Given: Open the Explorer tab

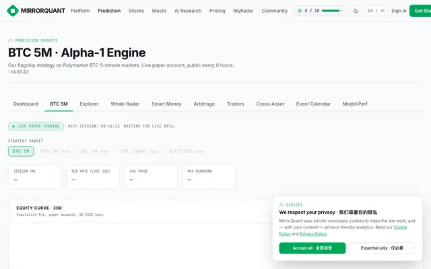Looking at the screenshot, I should coord(89,104).
